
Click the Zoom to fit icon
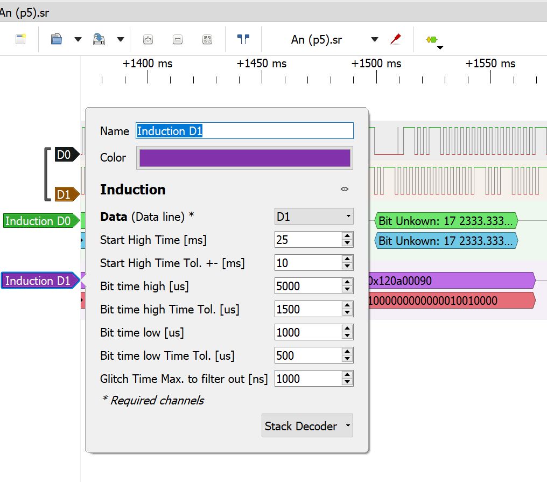click(207, 39)
